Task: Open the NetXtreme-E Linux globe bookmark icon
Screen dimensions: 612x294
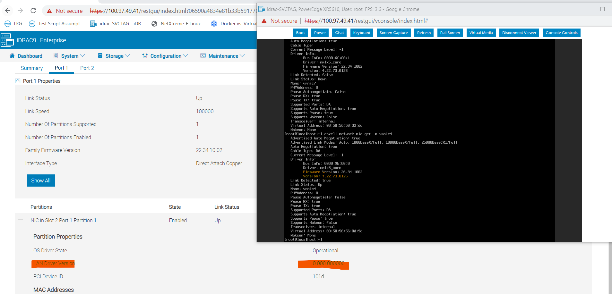Action: pyautogui.click(x=155, y=23)
